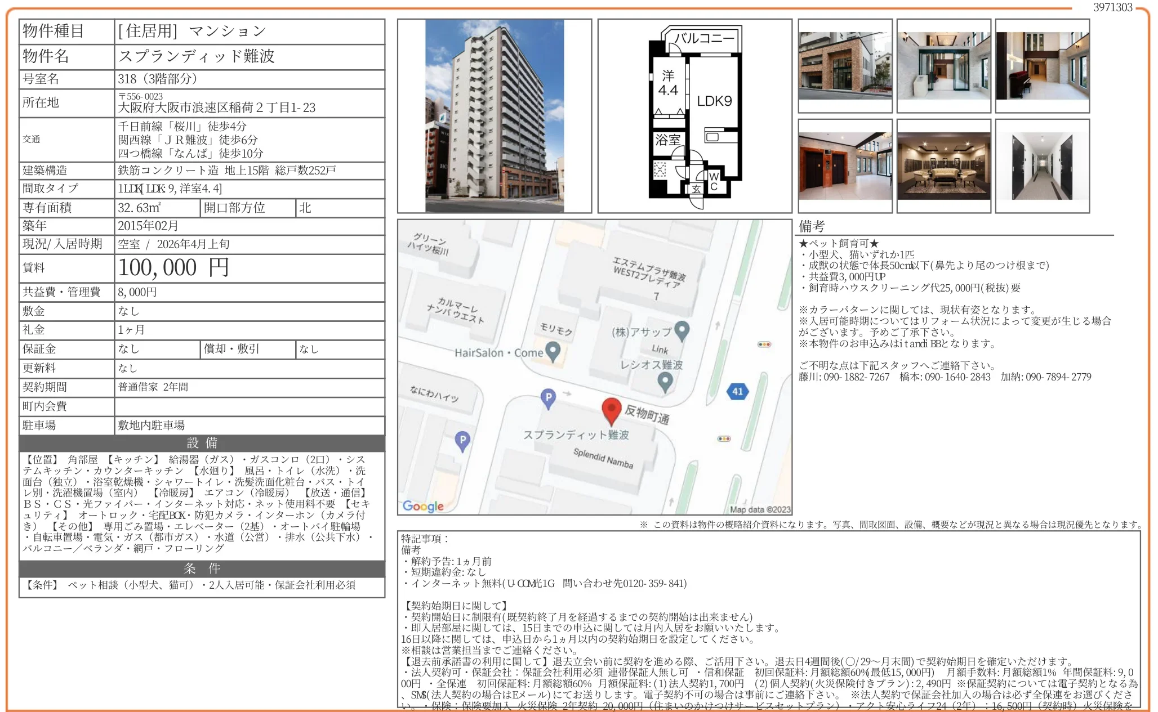Click the Map data ©2023 attribution
This screenshot has width=1158, height=712.
coord(760,509)
